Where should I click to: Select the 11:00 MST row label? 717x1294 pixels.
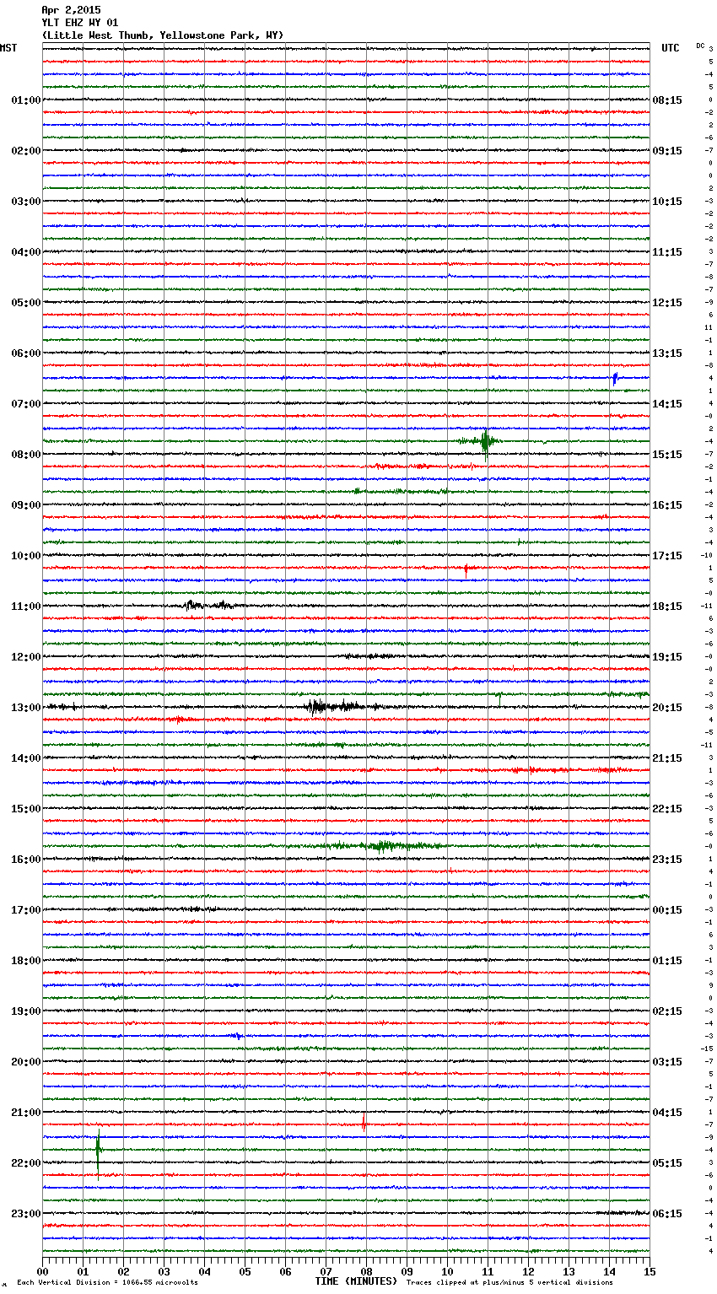(x=26, y=607)
